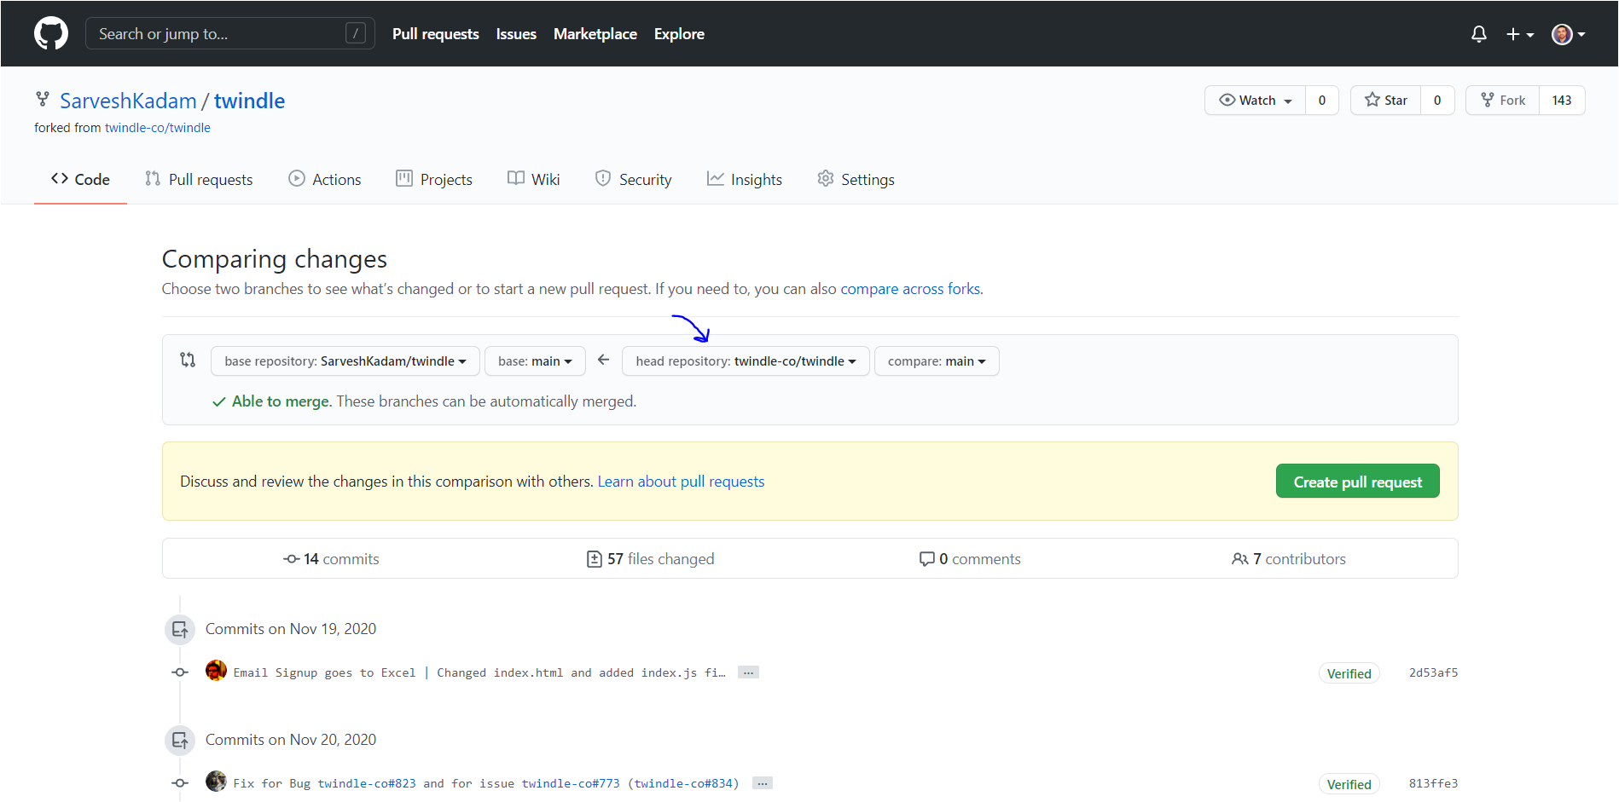Click the compare arrows icon in branch selector
Screen dimensions: 1619x802
pyautogui.click(x=188, y=360)
